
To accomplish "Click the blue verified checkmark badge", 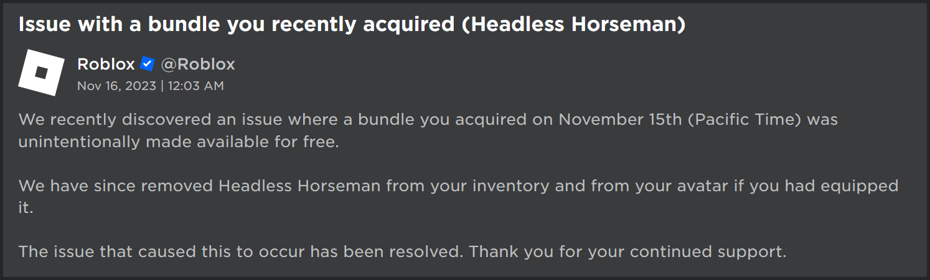I will (148, 64).
